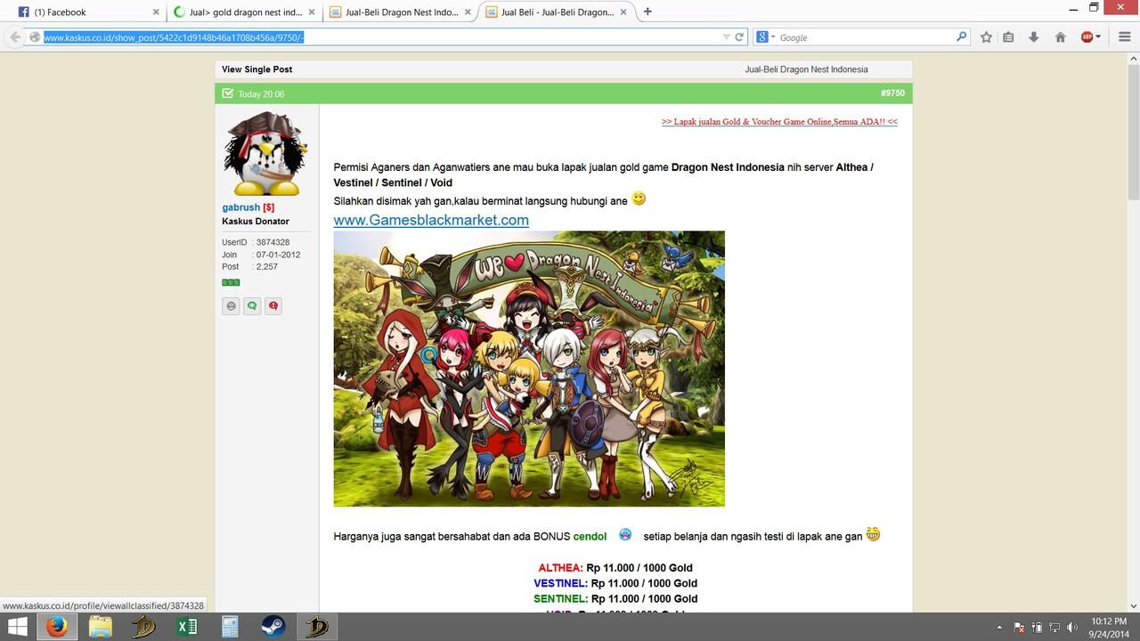Open Steam from the taskbar
1140x641 pixels.
pos(273,627)
